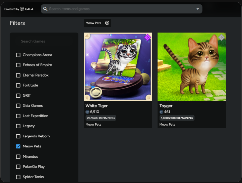
Task: Click the White Tiger title
Action: pyautogui.click(x=97, y=106)
